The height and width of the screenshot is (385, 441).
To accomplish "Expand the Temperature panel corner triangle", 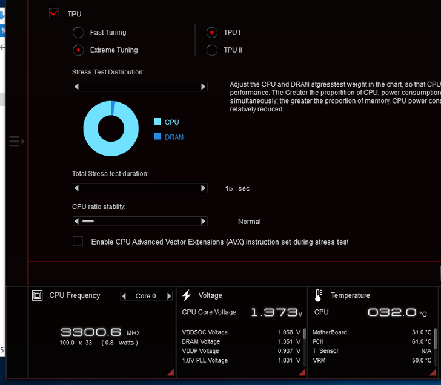I will click(433, 372).
